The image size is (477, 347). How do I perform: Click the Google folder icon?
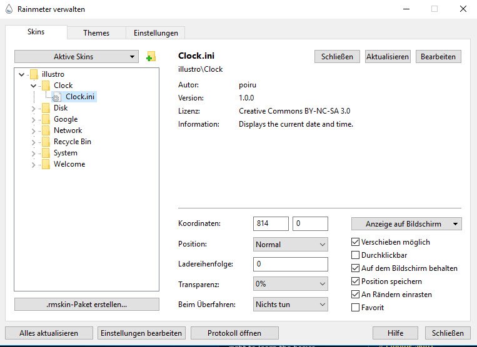(46, 119)
